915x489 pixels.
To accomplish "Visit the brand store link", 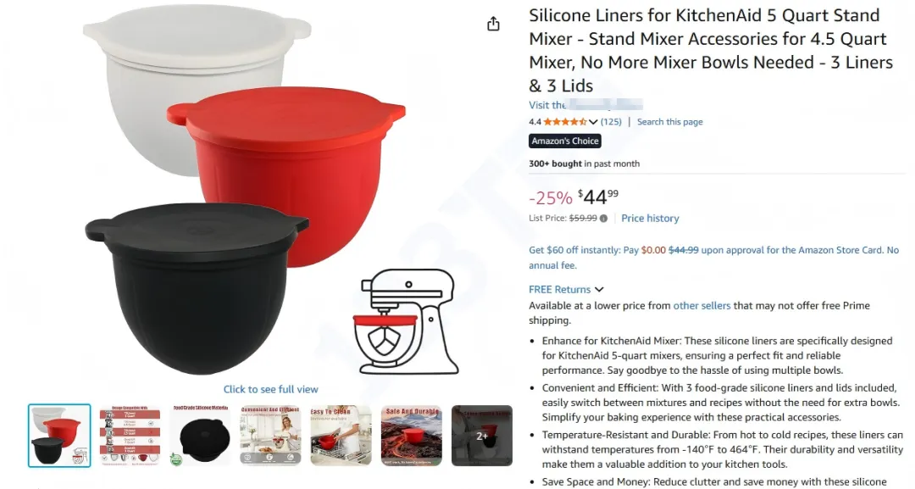I will tap(586, 105).
